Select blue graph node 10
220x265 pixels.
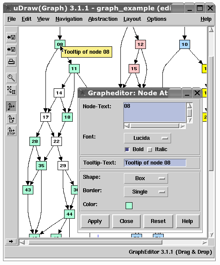point(184,44)
